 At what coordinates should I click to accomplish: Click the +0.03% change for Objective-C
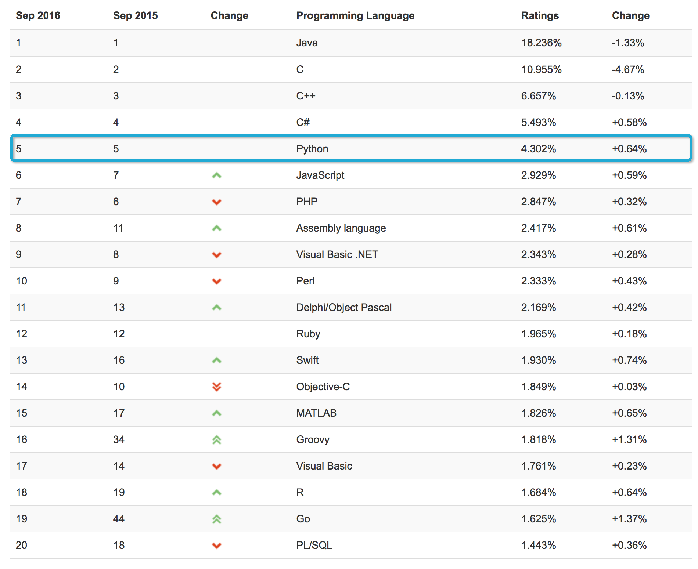click(x=629, y=387)
